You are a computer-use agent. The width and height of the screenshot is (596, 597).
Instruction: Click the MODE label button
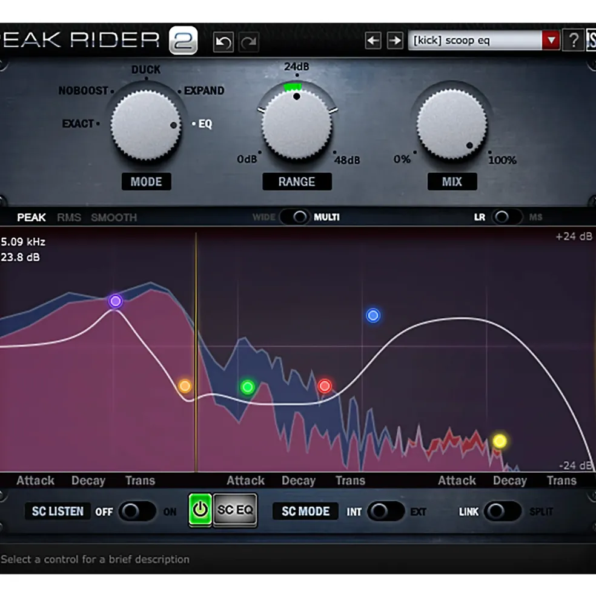pyautogui.click(x=146, y=182)
